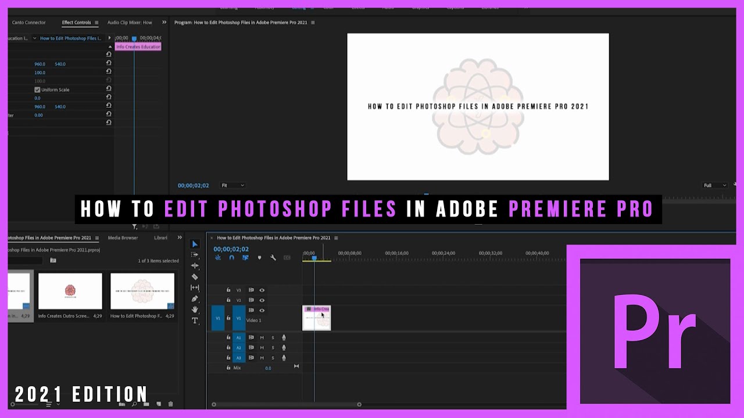Toggle sync lock on track V2
This screenshot has width=744, height=418.
coord(251,300)
